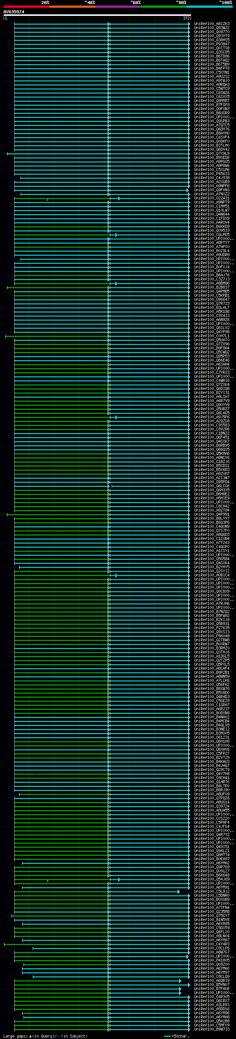The width and height of the screenshot is (236, 1039).
Task: Open hit UniRef100_A8IZK3
Action: point(212,24)
